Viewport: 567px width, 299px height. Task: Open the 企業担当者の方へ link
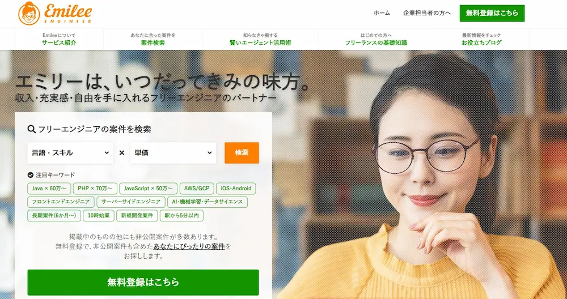427,13
